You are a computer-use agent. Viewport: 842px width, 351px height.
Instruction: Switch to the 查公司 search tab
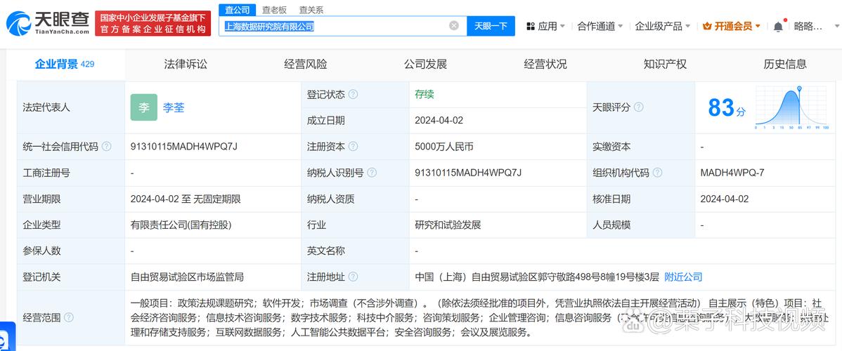coord(237,10)
